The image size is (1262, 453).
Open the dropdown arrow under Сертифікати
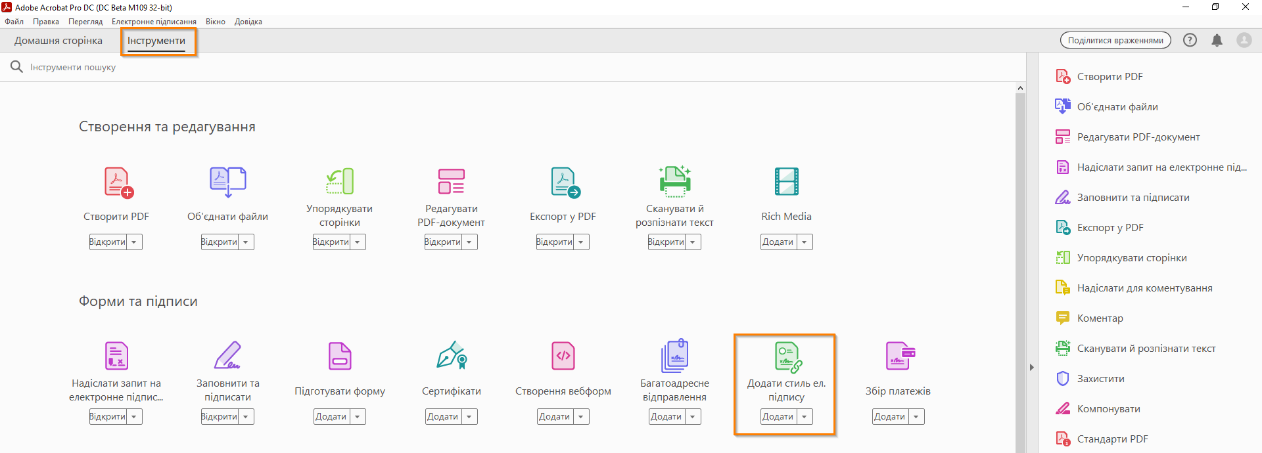point(469,417)
